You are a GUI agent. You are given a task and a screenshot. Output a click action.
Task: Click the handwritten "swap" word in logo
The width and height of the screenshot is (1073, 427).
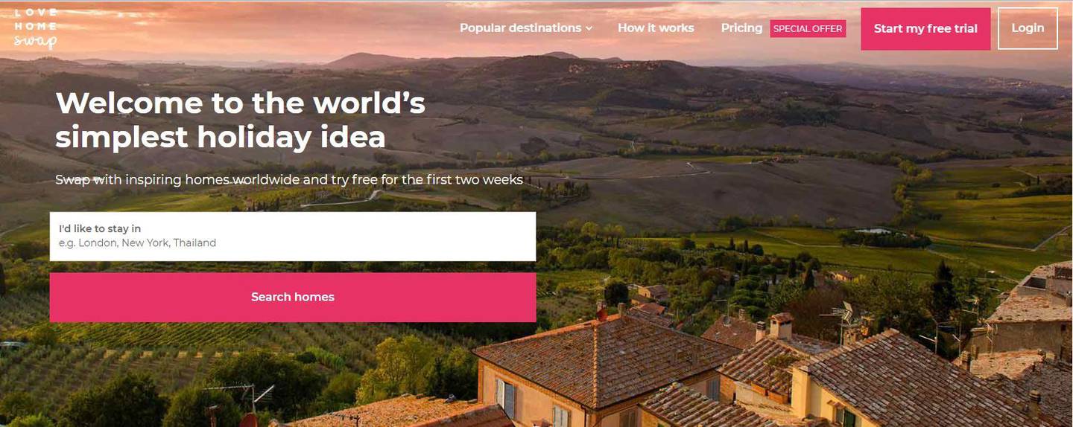(36, 42)
